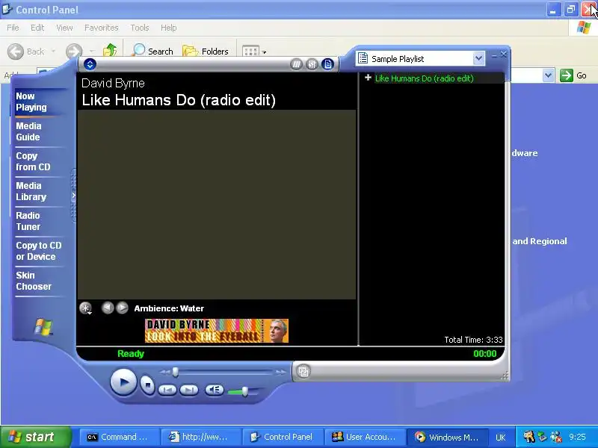Image resolution: width=598 pixels, height=448 pixels.
Task: Open Copy to CD or Device tab
Action: 39,251
